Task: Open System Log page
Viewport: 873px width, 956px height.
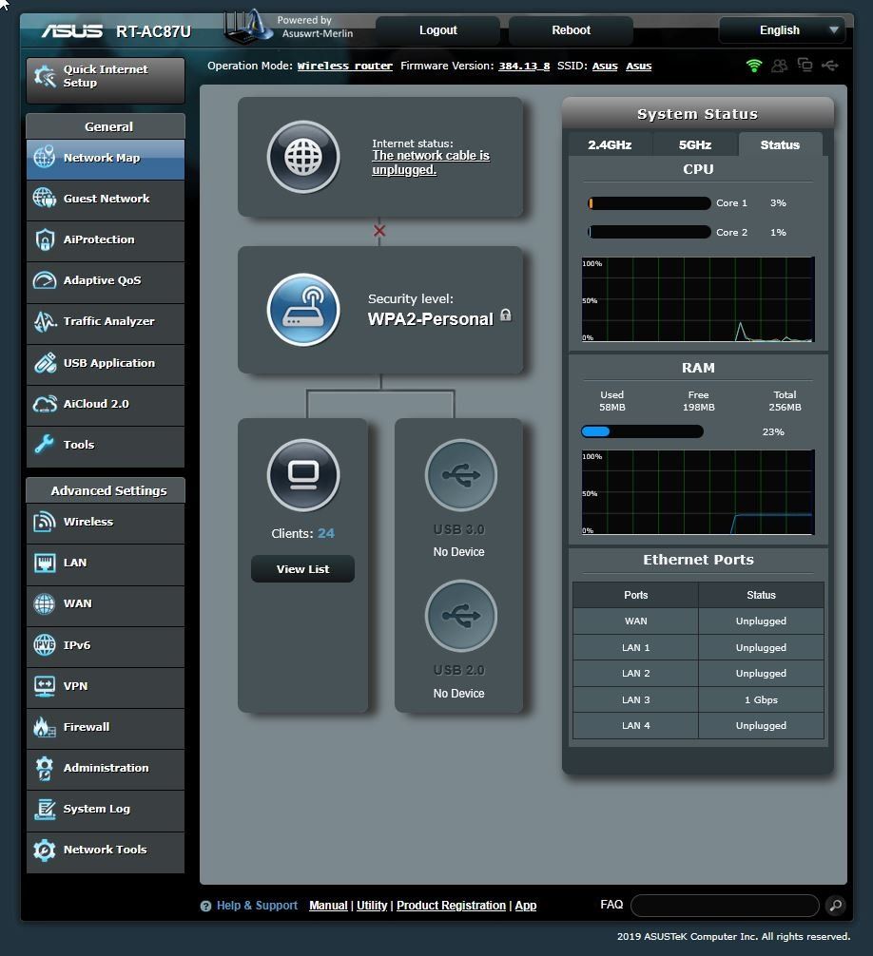Action: pyautogui.click(x=106, y=809)
